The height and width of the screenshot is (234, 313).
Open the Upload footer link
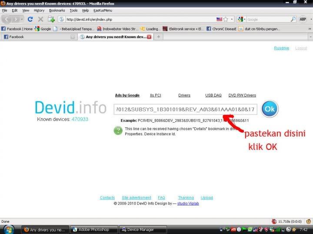pos(207,198)
